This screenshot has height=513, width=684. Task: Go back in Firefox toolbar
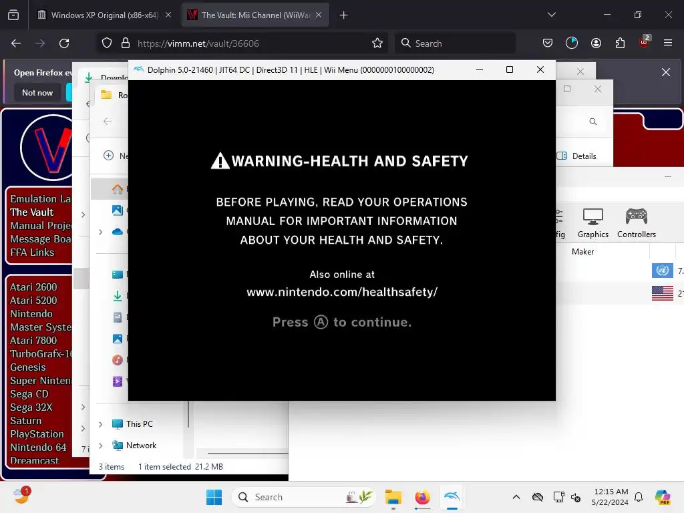(16, 43)
